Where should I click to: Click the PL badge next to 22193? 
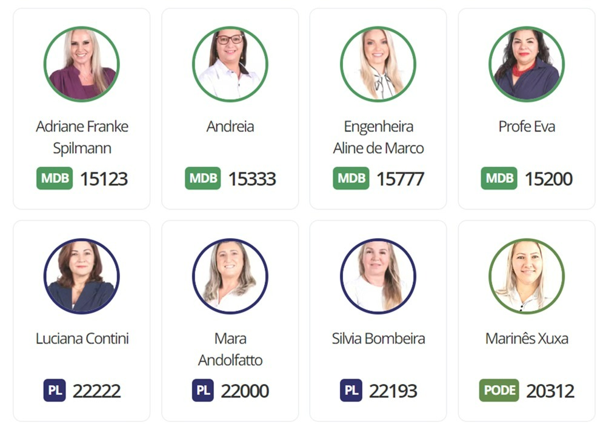[x=351, y=390]
